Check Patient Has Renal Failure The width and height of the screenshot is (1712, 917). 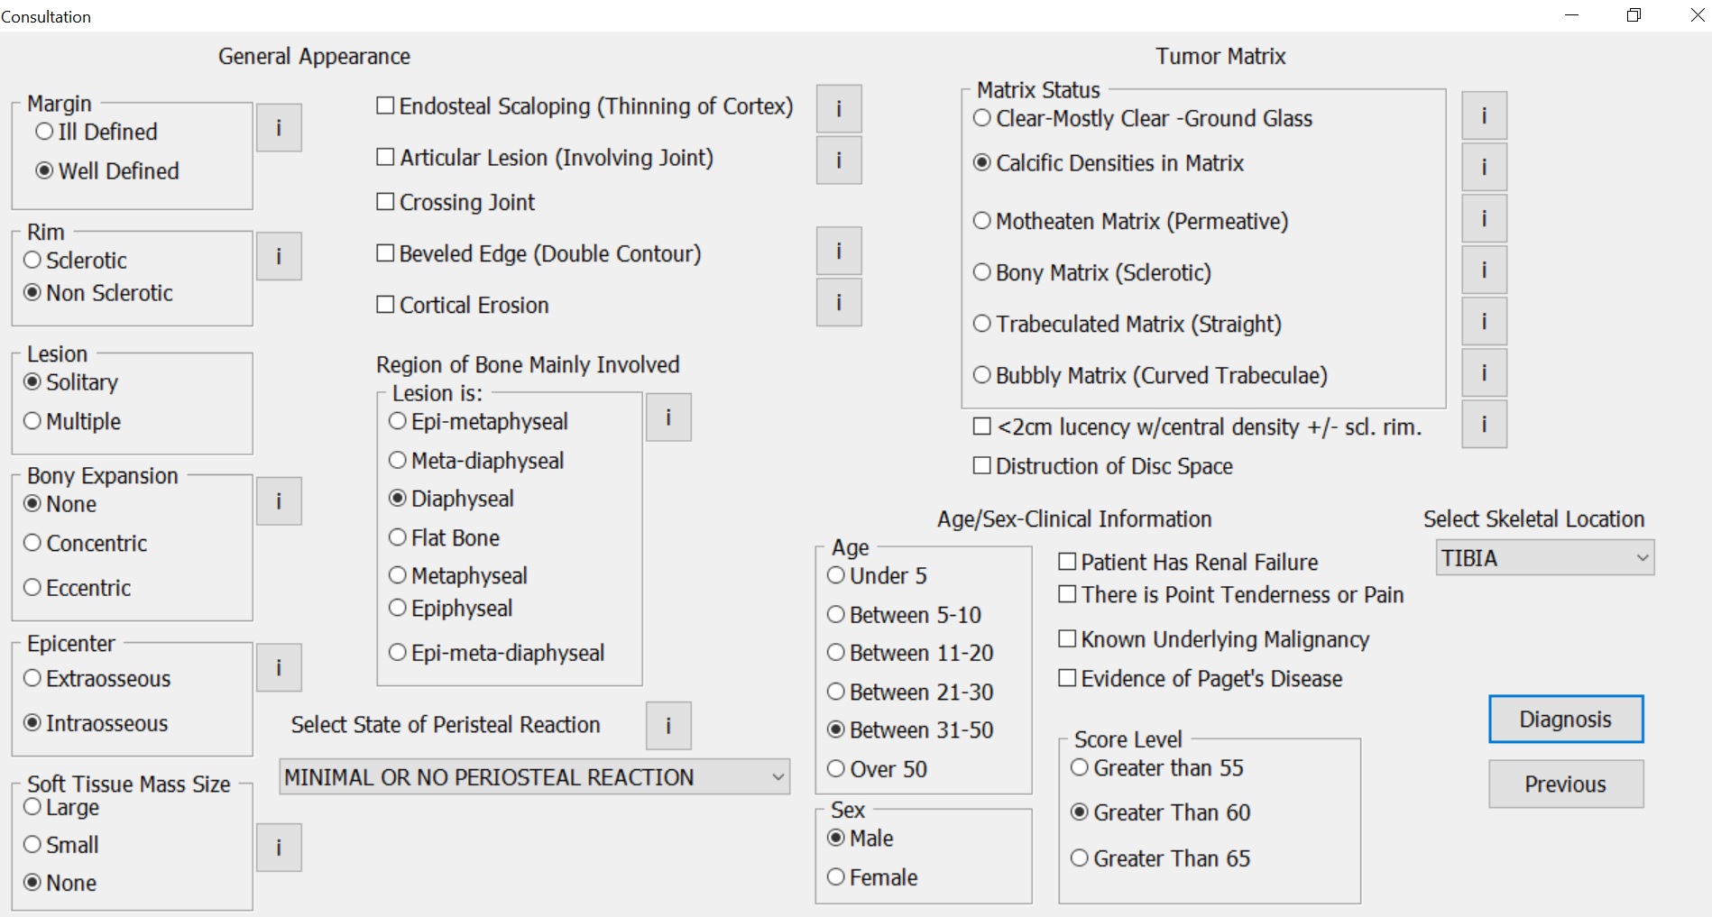(x=1189, y=562)
